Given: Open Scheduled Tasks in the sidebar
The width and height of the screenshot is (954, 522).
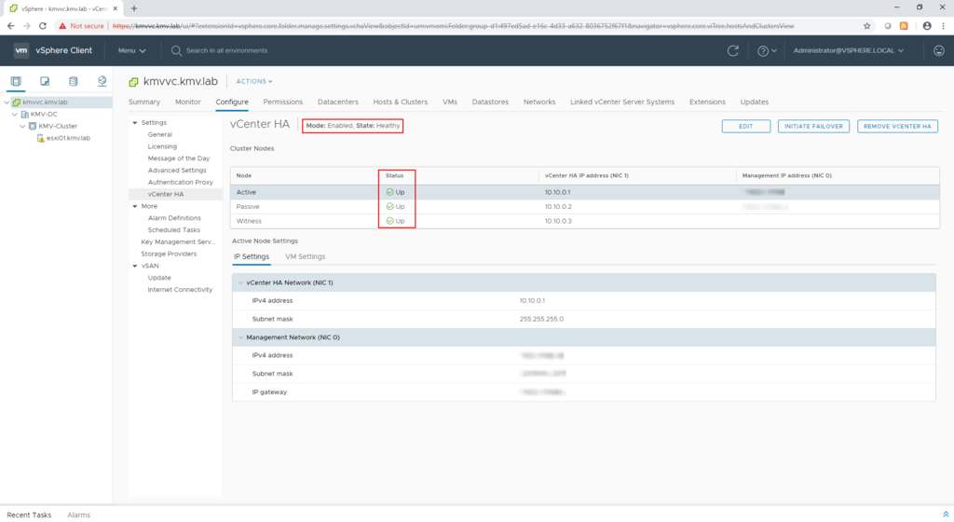Looking at the screenshot, I should [174, 230].
